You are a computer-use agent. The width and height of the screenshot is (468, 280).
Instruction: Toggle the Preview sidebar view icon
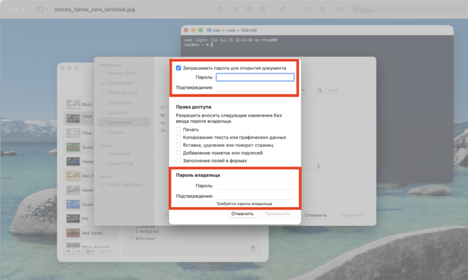[39, 9]
